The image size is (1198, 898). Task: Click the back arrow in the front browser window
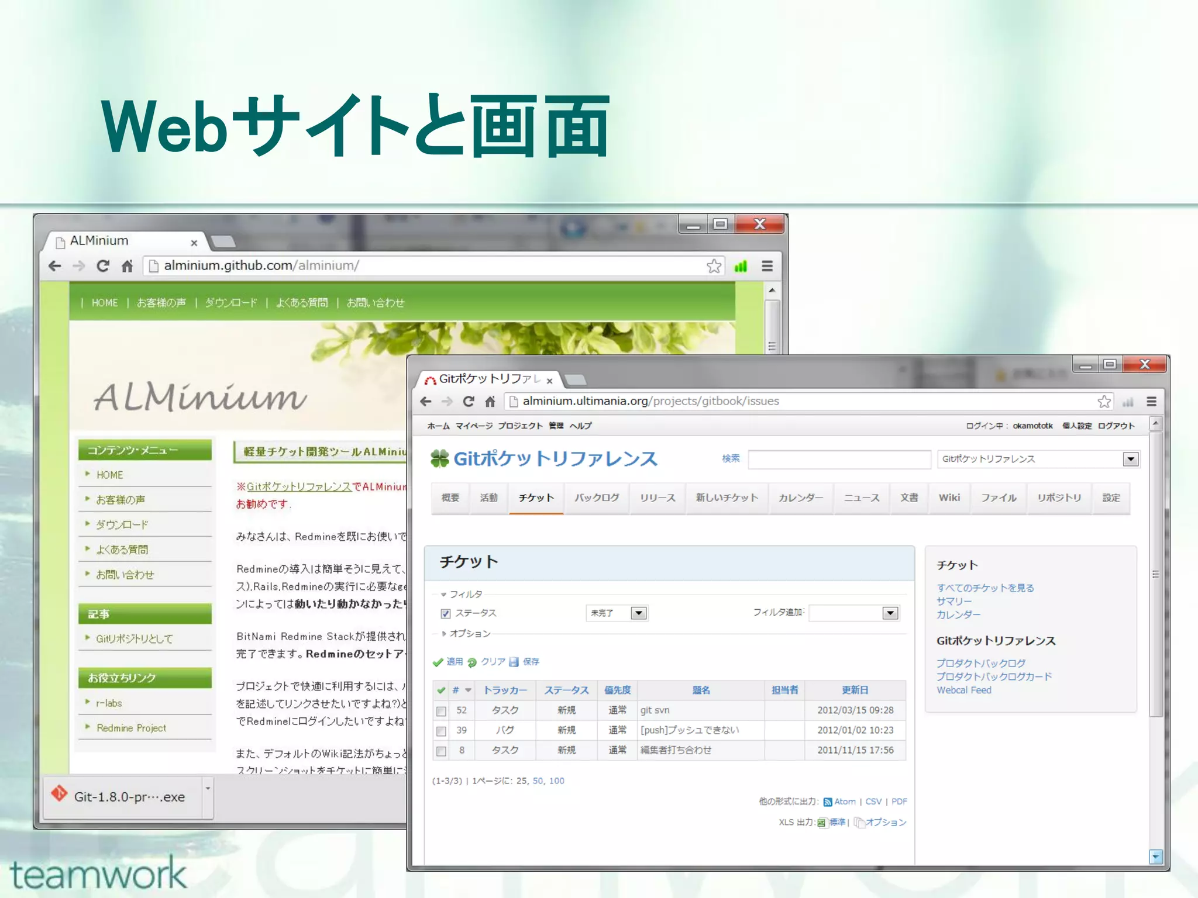pyautogui.click(x=426, y=402)
